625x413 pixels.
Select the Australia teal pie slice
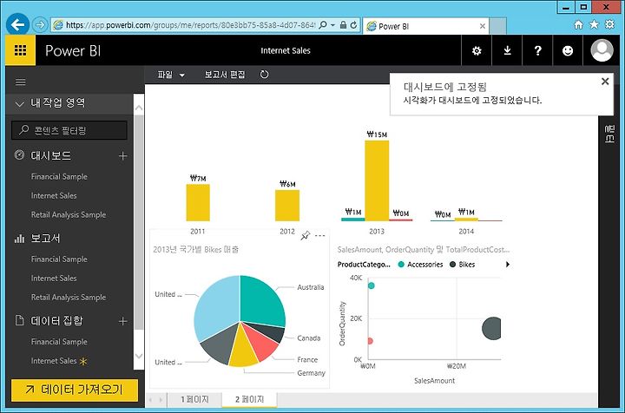(x=261, y=301)
